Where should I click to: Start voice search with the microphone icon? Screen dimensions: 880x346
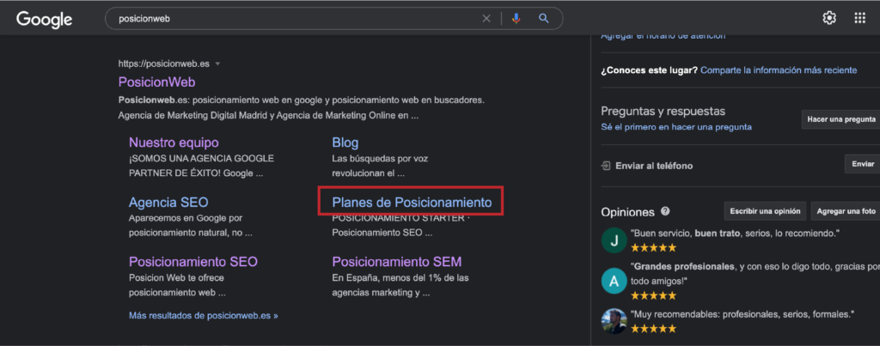(x=516, y=19)
